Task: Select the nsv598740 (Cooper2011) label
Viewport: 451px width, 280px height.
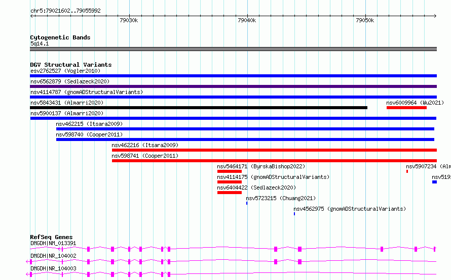Action: (90, 134)
